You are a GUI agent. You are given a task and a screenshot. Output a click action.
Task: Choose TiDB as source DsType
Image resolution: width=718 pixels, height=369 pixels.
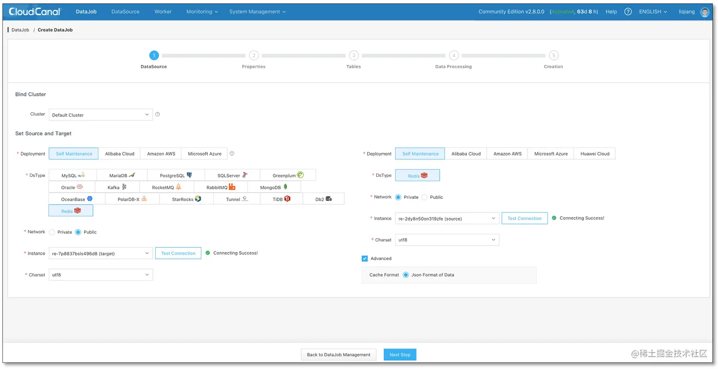(x=281, y=199)
